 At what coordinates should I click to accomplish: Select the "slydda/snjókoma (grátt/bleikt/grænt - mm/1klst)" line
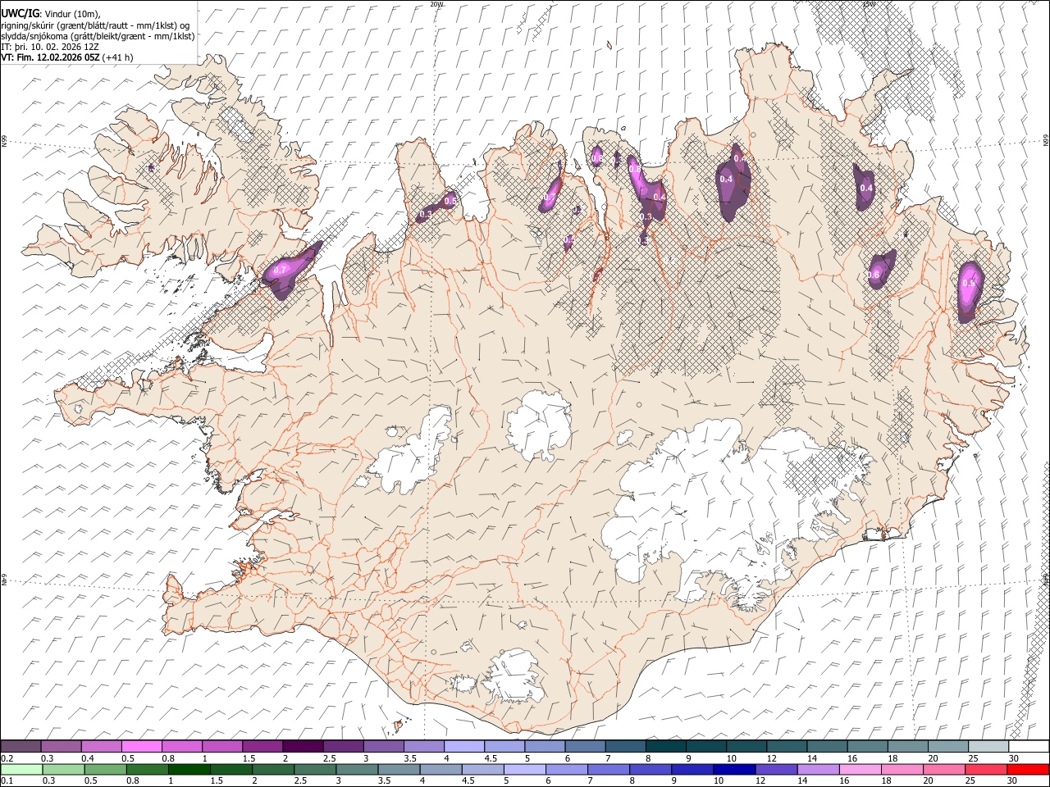tap(98, 36)
